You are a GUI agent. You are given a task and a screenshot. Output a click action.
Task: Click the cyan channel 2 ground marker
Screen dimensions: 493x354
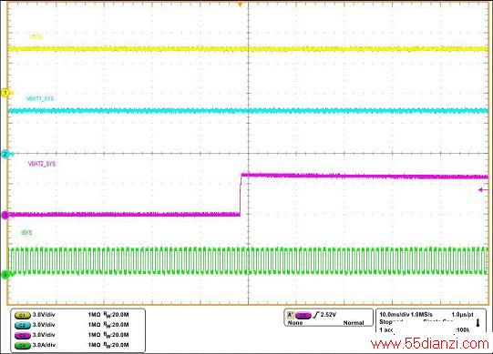5,154
